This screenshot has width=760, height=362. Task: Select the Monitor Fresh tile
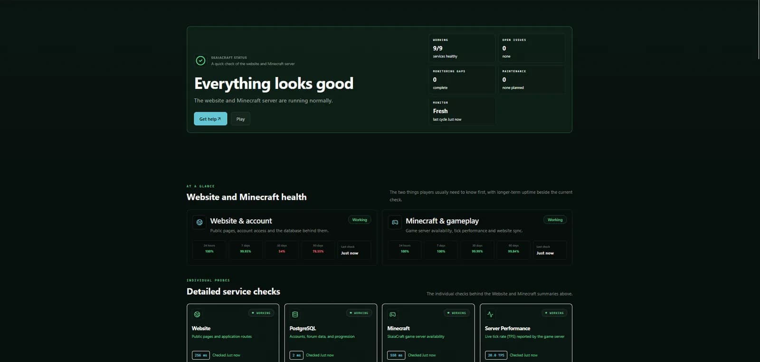point(462,111)
